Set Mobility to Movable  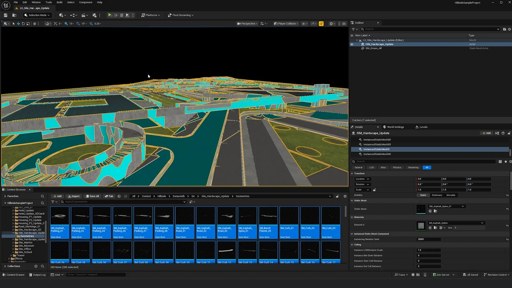pyautogui.click(x=451, y=195)
